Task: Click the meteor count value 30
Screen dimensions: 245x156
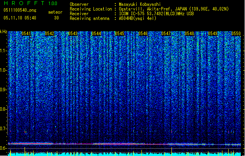Action: point(56,18)
